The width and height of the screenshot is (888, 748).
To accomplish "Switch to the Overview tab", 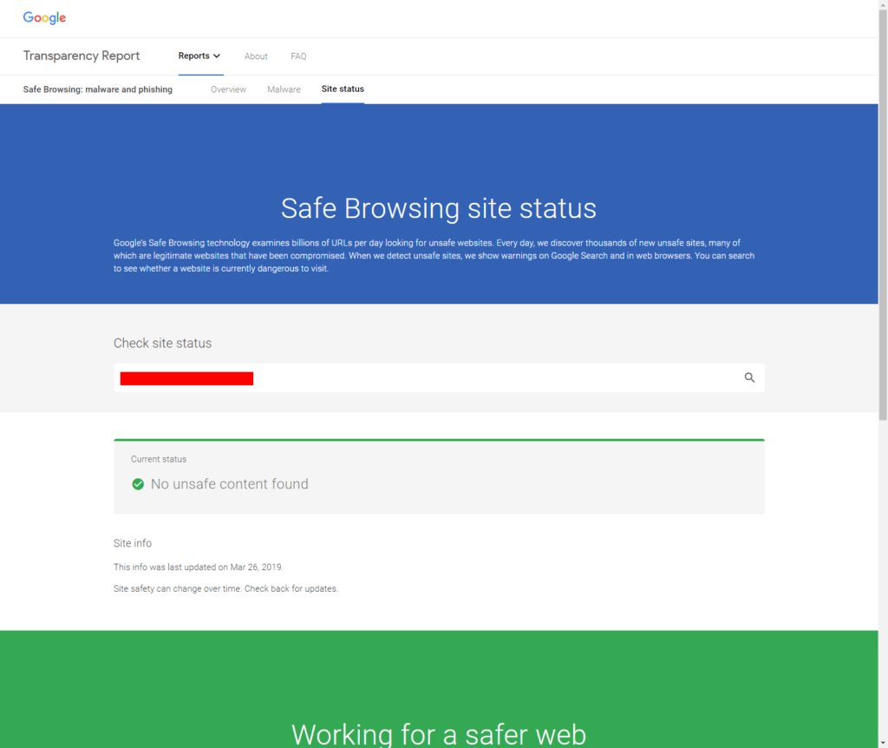I will (228, 89).
